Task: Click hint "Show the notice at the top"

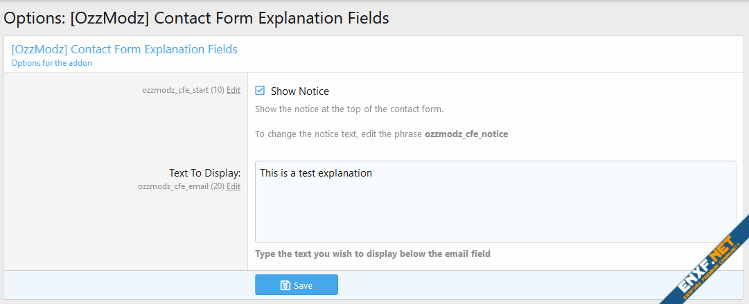Action: [x=349, y=109]
